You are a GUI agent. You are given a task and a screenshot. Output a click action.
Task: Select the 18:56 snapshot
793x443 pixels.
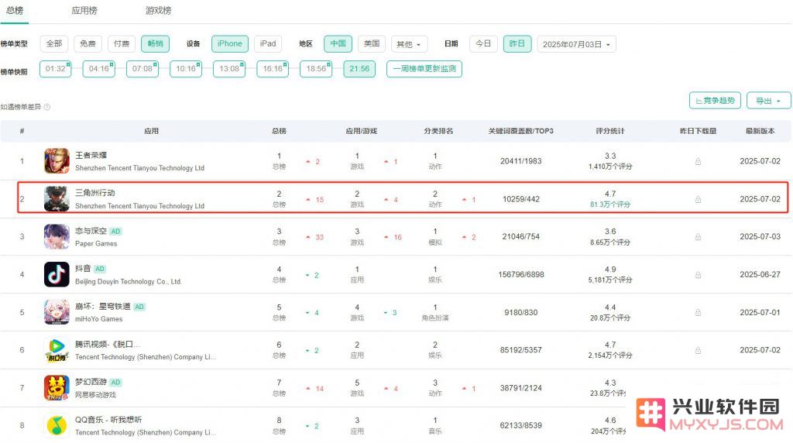(316, 69)
